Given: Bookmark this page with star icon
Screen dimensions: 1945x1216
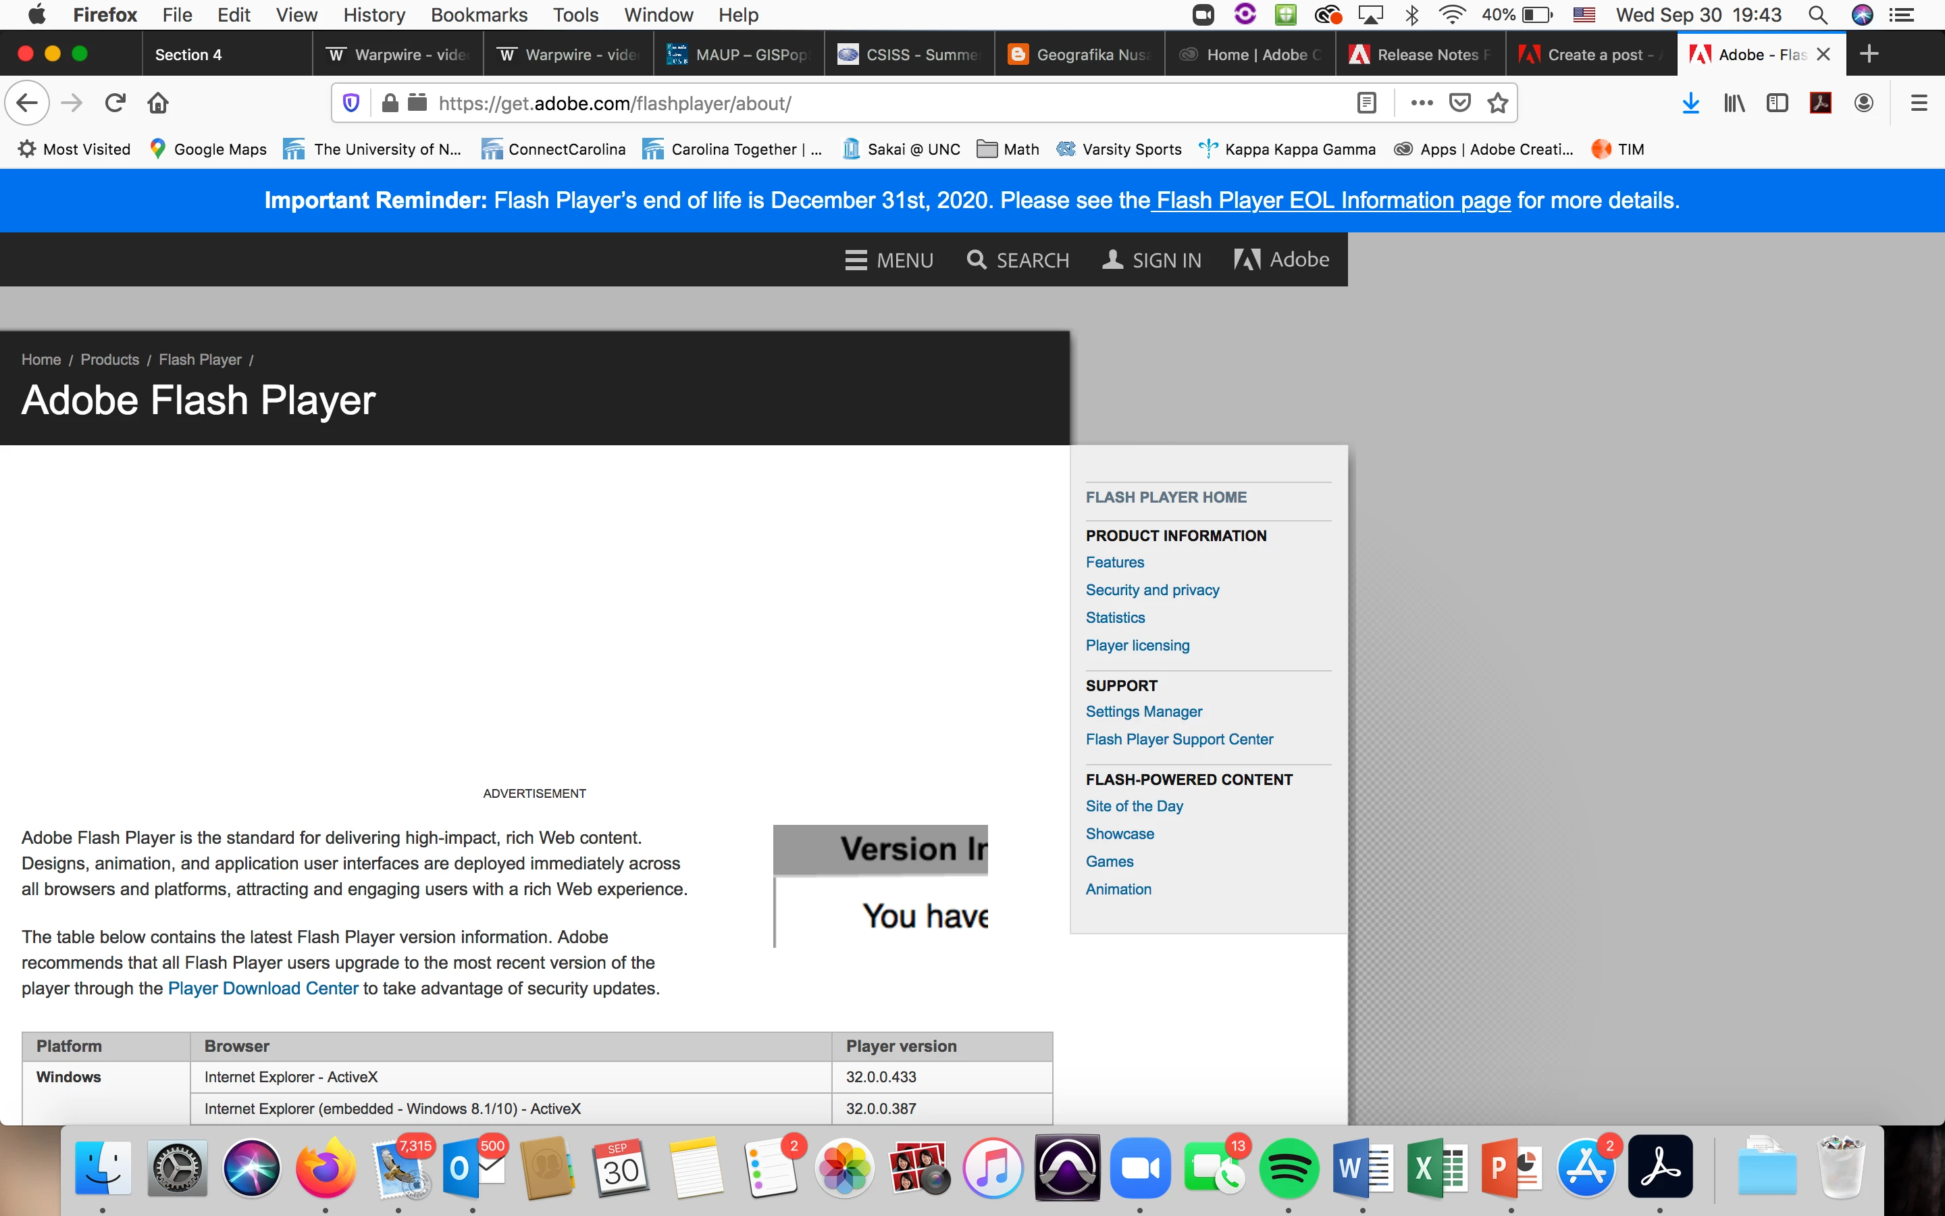Looking at the screenshot, I should (1497, 103).
